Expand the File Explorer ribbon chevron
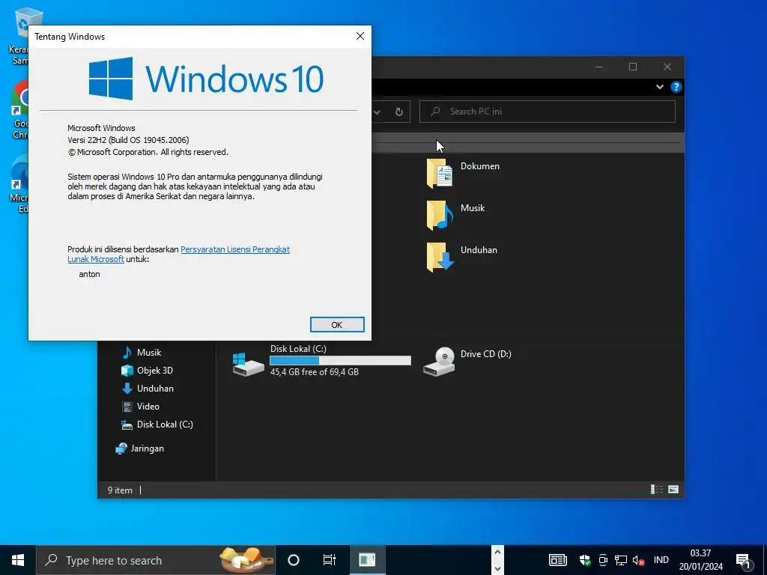This screenshot has width=767, height=575. point(659,87)
